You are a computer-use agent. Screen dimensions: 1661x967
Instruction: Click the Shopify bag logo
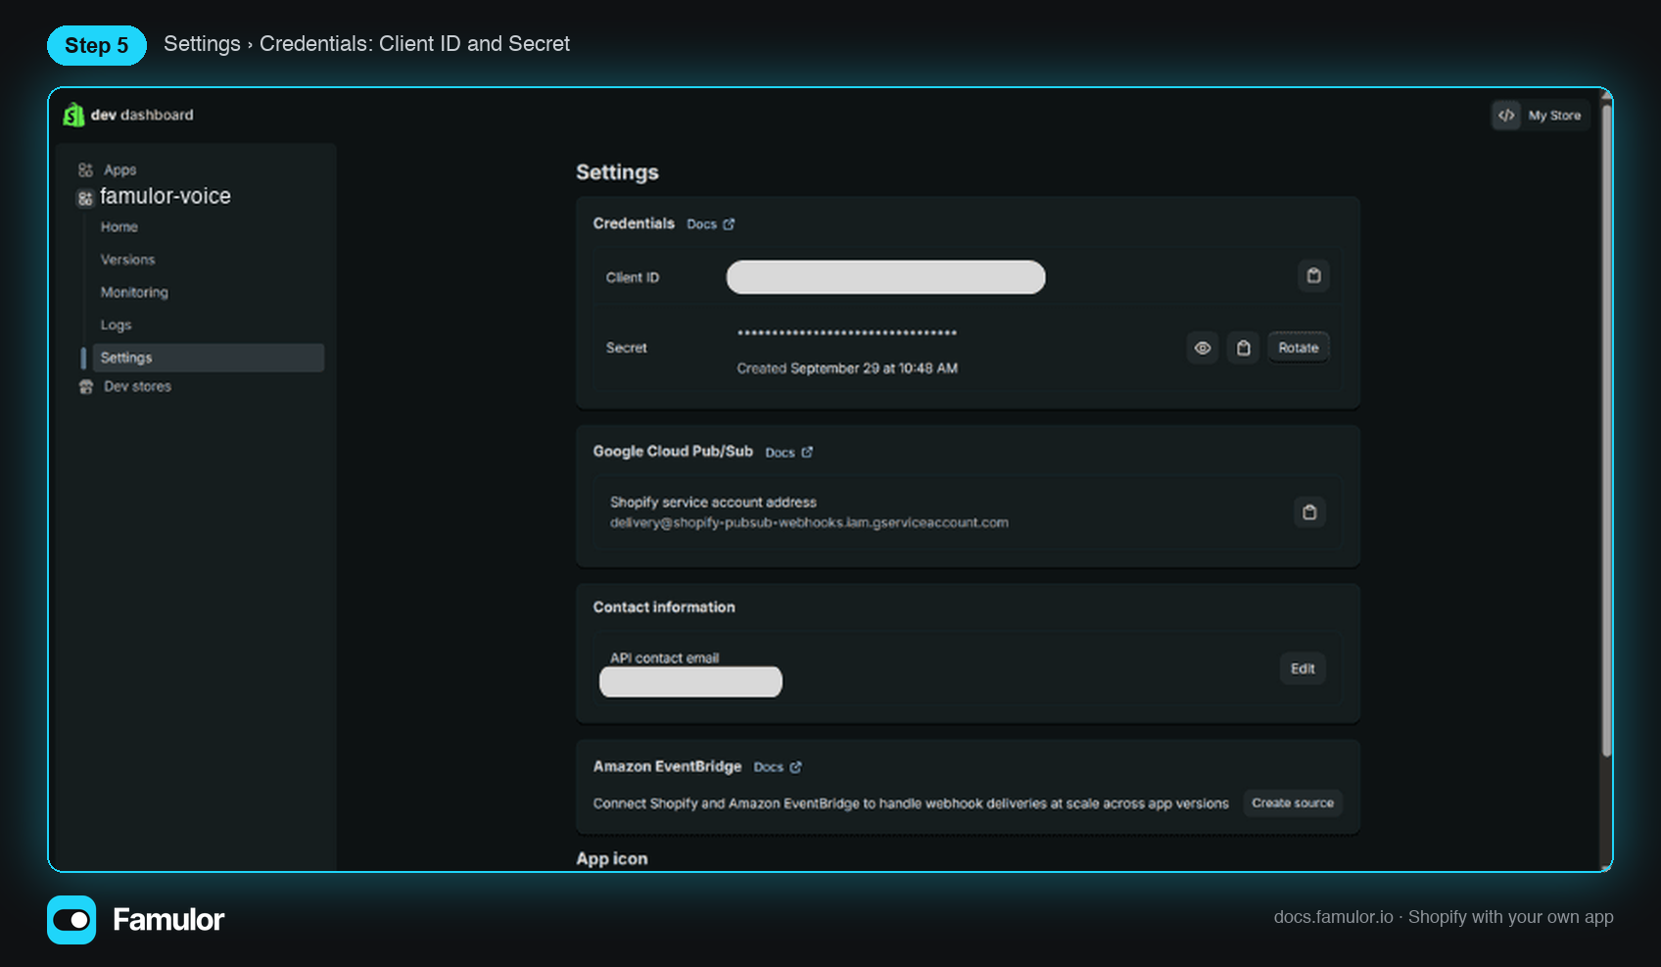[x=73, y=115]
